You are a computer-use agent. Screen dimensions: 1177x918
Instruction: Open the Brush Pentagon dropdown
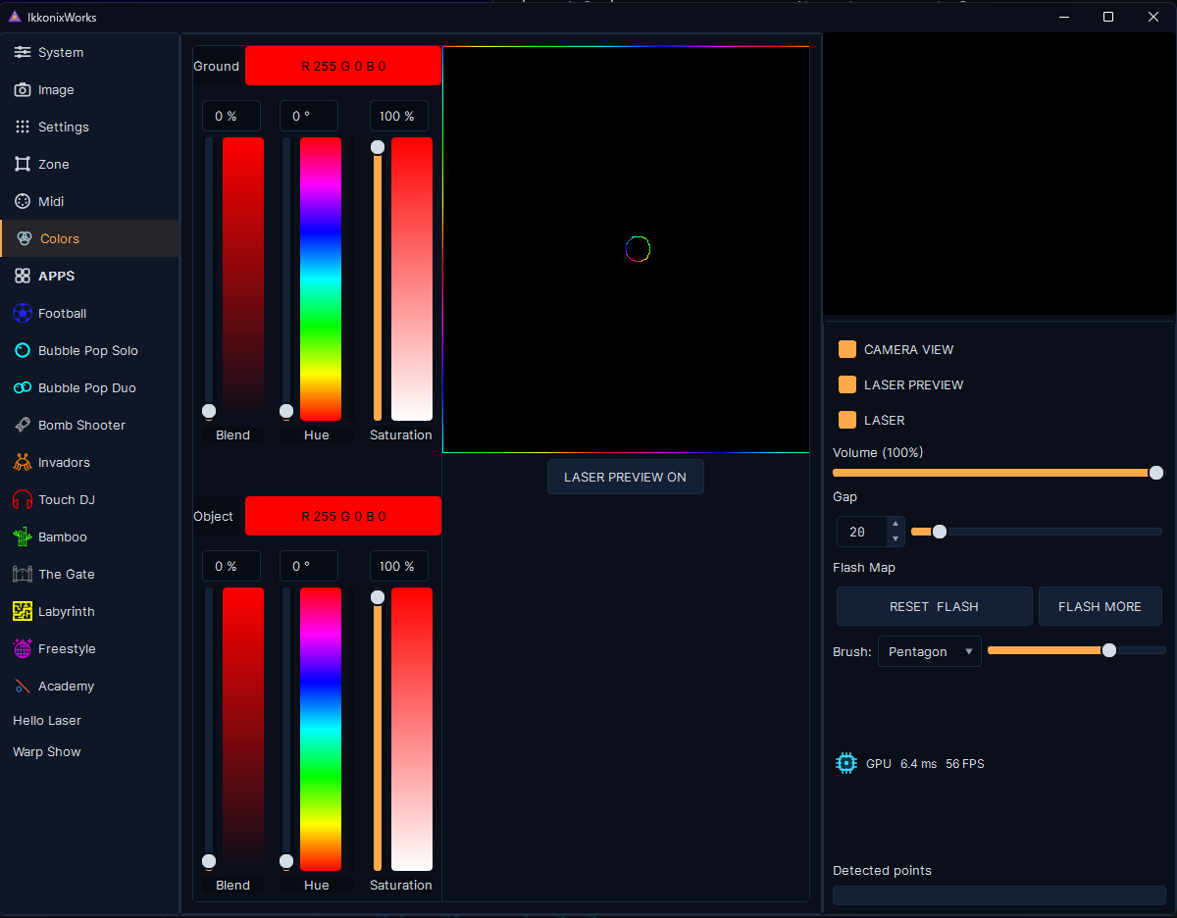(930, 651)
